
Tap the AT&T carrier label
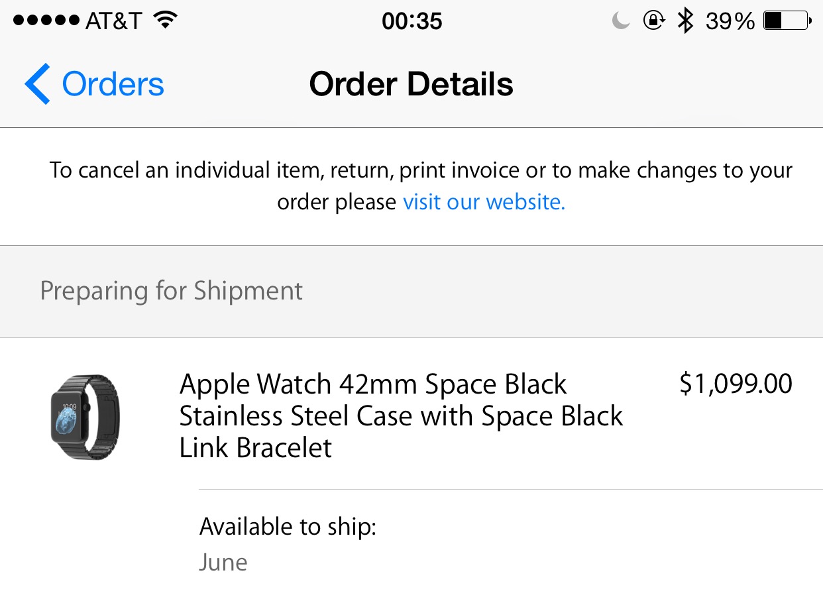[x=113, y=21]
